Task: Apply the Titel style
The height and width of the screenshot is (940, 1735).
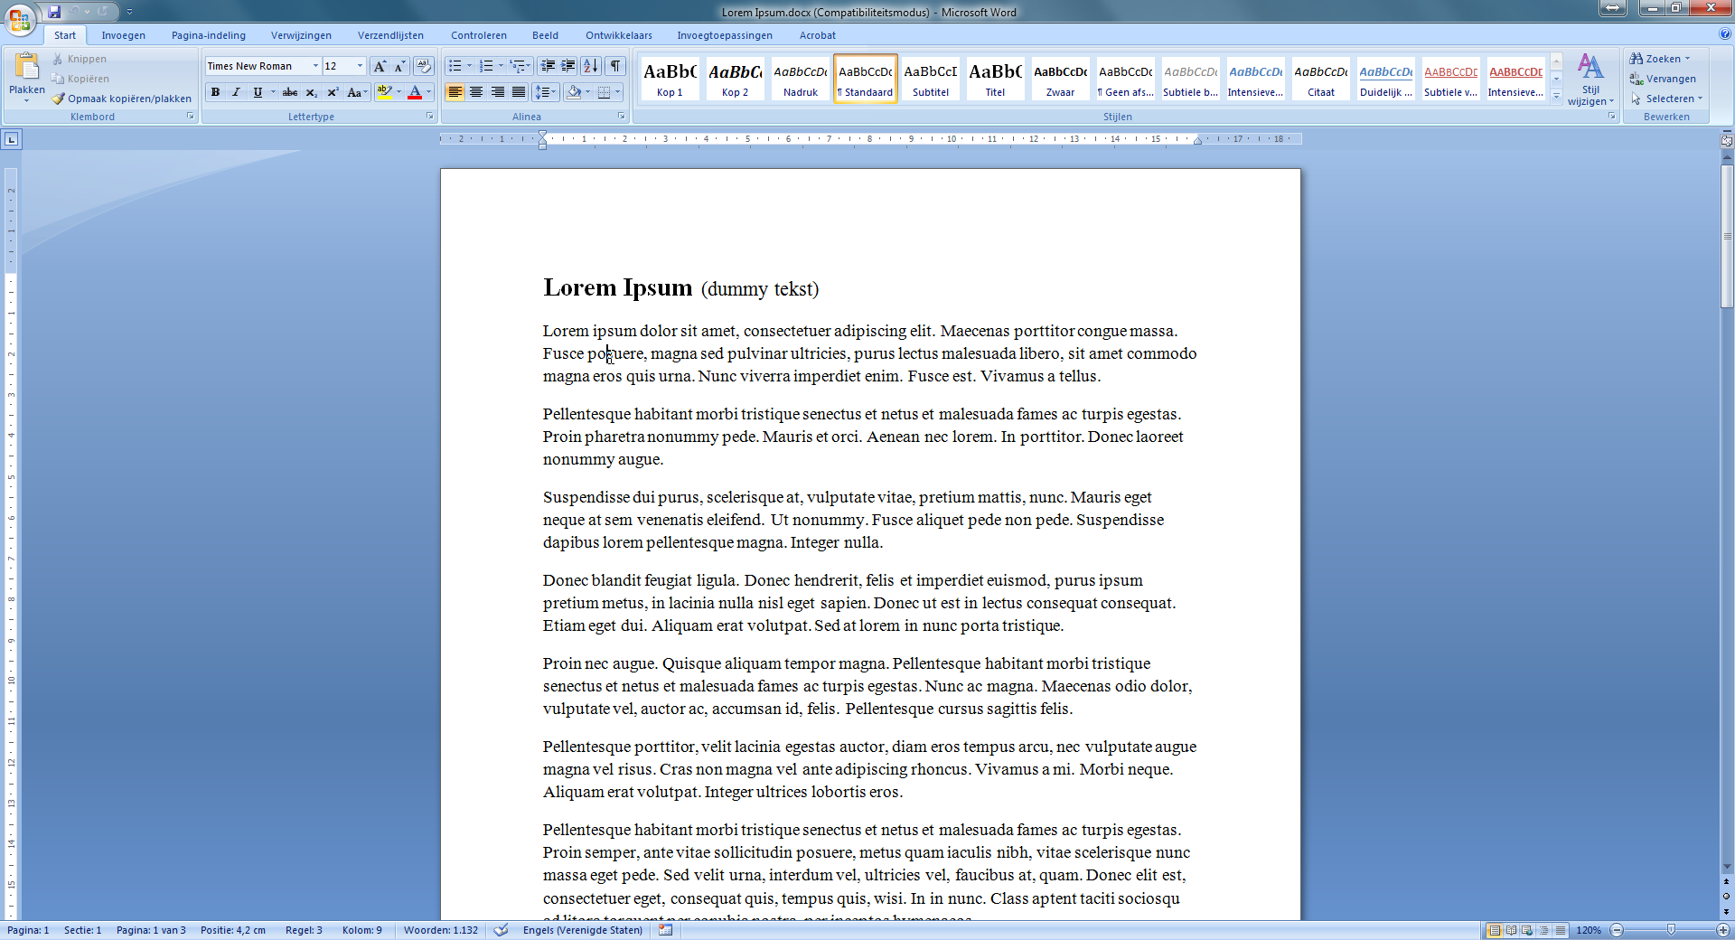Action: [x=995, y=79]
